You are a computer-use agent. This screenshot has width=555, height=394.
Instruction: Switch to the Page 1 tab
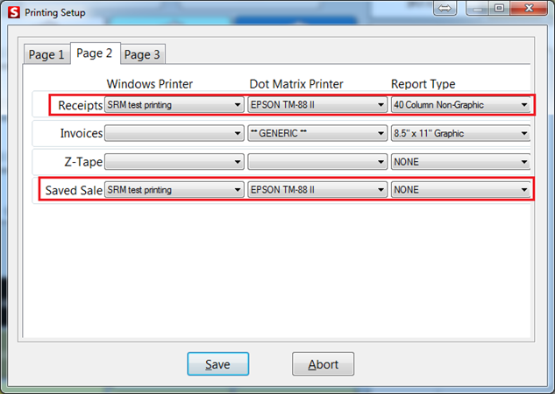pyautogui.click(x=47, y=54)
